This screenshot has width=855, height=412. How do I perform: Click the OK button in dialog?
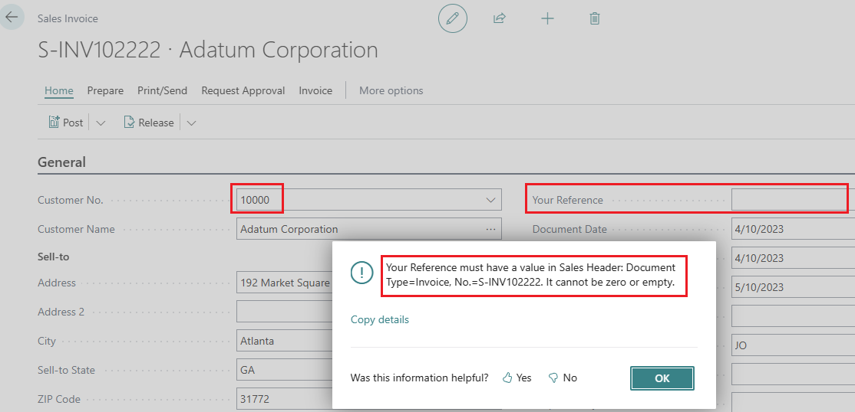click(x=662, y=378)
